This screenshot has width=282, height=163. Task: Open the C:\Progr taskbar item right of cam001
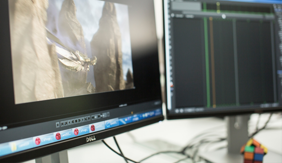pyautogui.click(x=81, y=131)
